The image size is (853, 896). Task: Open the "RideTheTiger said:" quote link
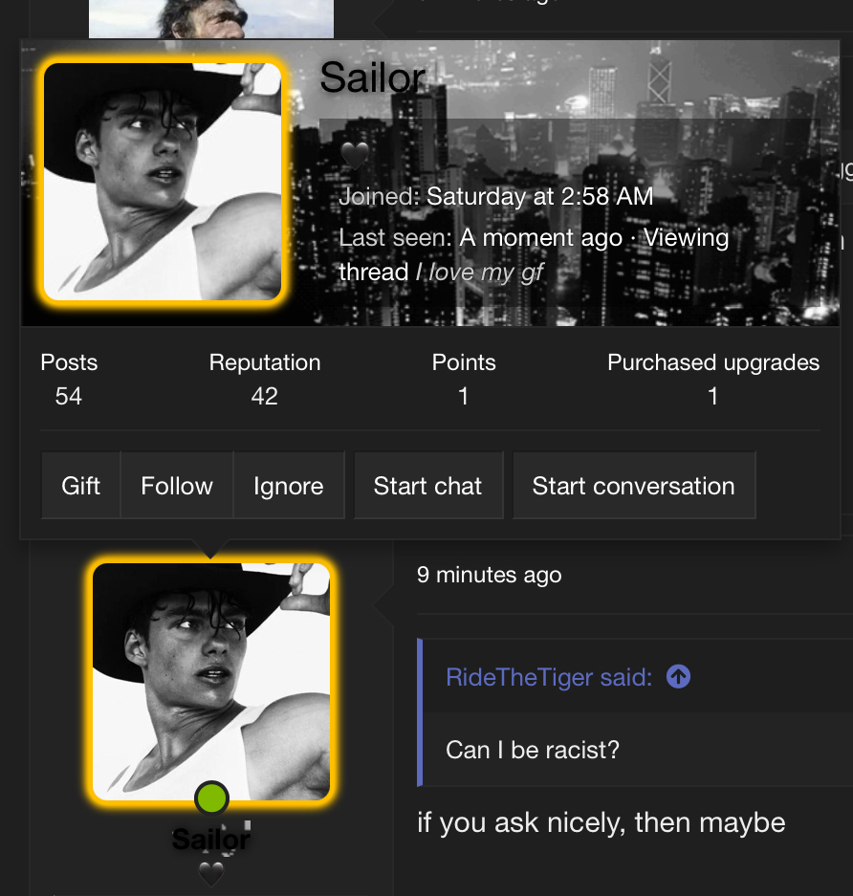(x=549, y=677)
